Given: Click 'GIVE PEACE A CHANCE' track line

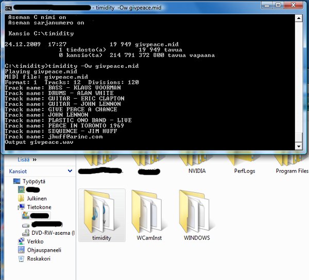Looking at the screenshot, I should pyautogui.click(x=61, y=109).
